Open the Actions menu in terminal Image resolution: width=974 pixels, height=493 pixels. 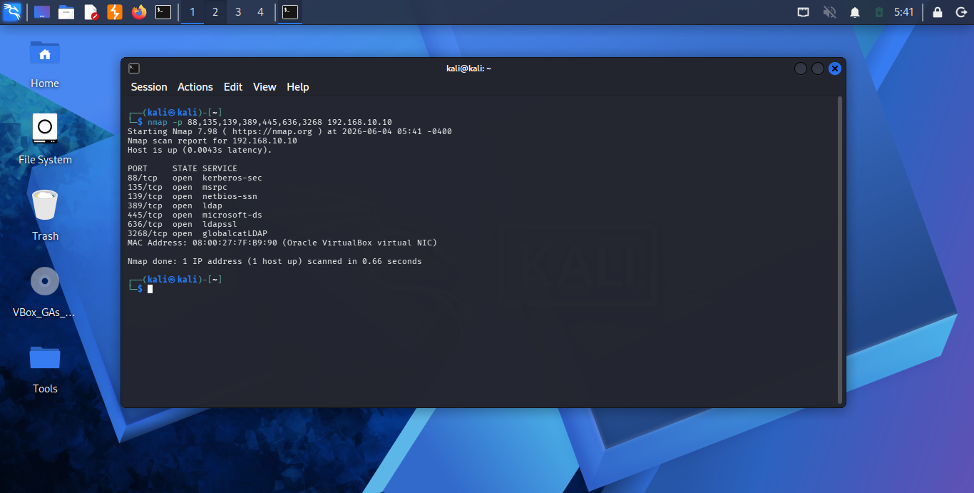pyautogui.click(x=195, y=87)
